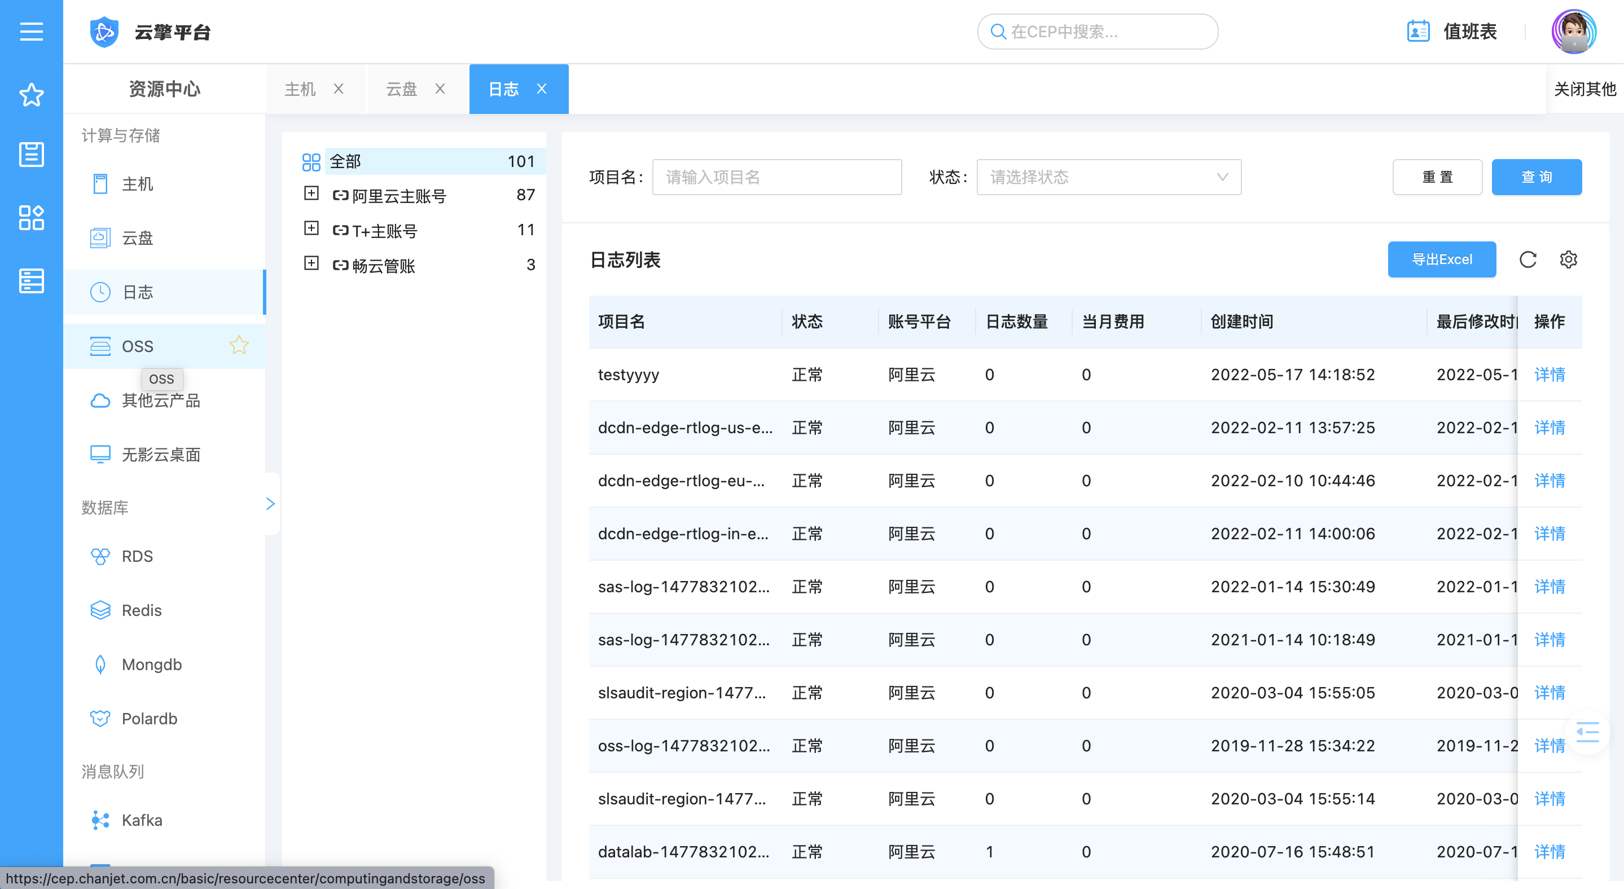
Task: Click the 日志数量 column header
Action: click(1016, 322)
